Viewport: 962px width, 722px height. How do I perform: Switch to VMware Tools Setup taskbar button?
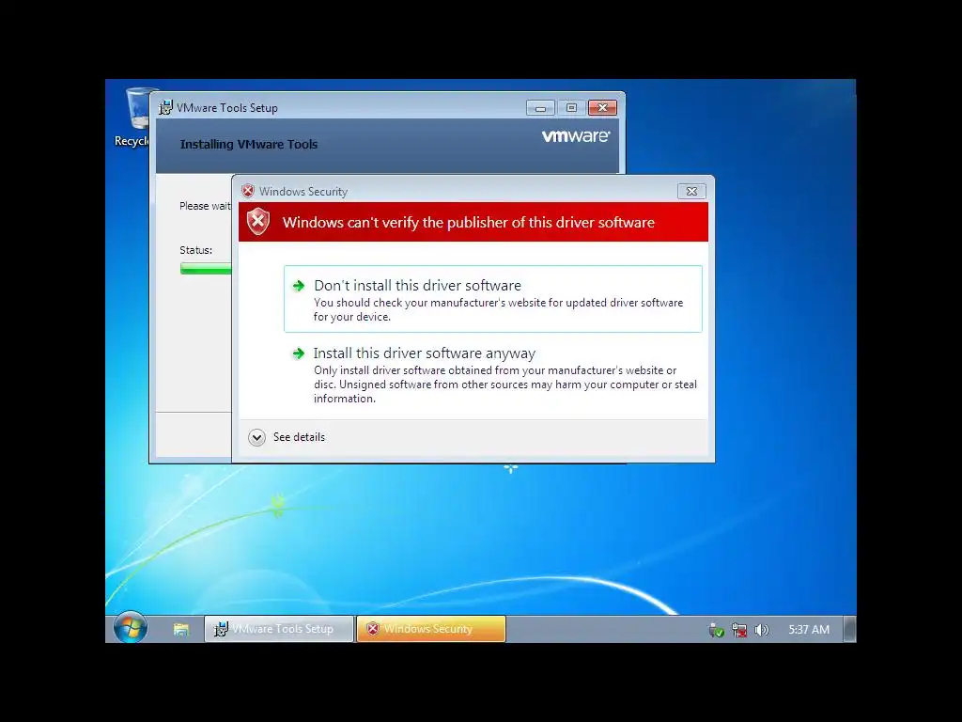tap(279, 629)
